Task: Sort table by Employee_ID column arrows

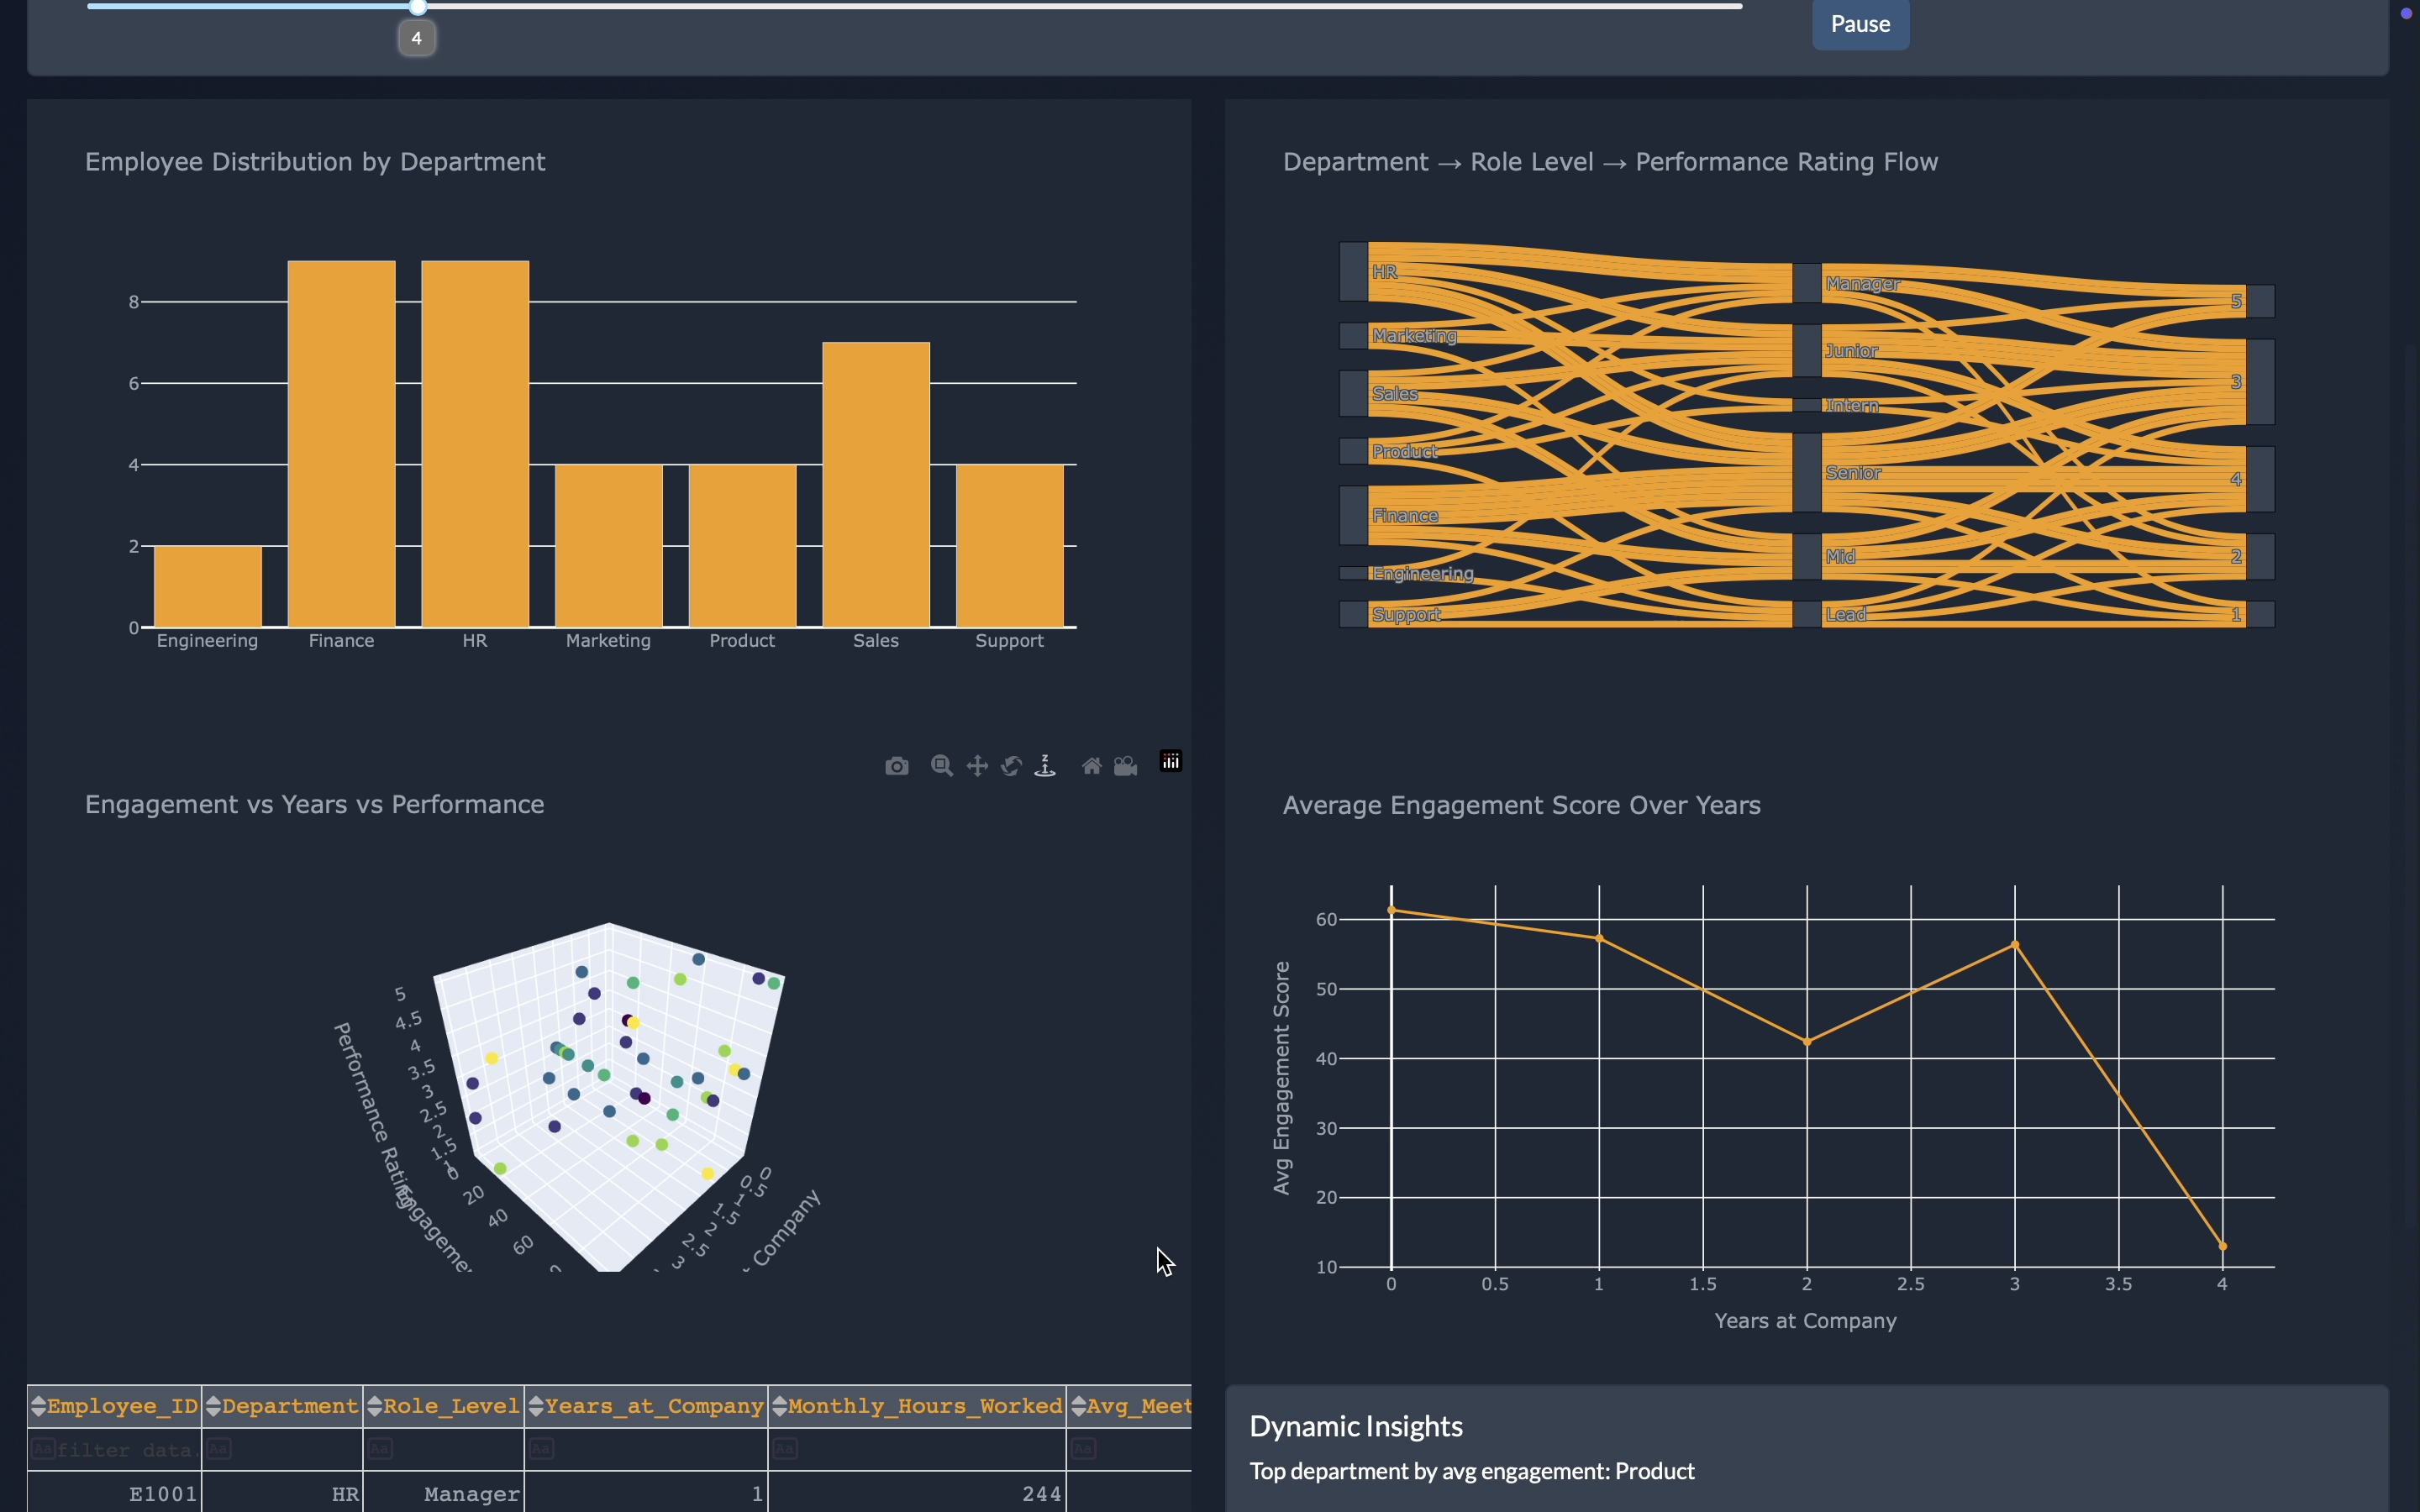Action: pos(38,1406)
